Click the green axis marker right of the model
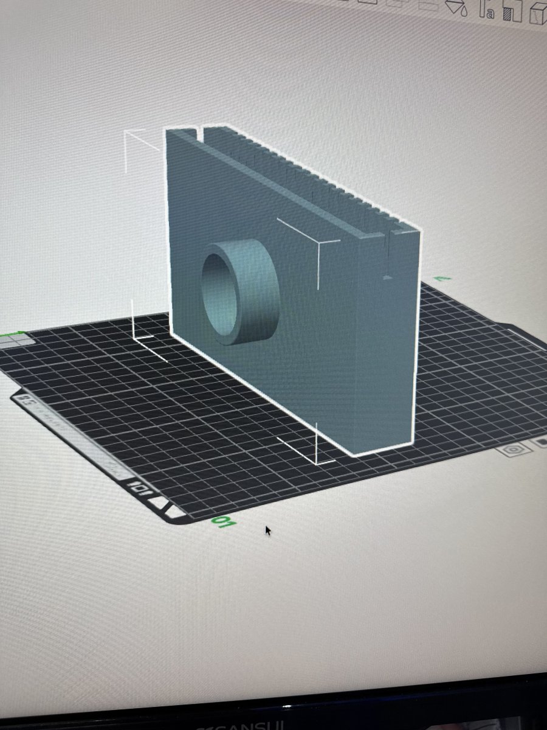This screenshot has height=730, width=547. tap(442, 279)
